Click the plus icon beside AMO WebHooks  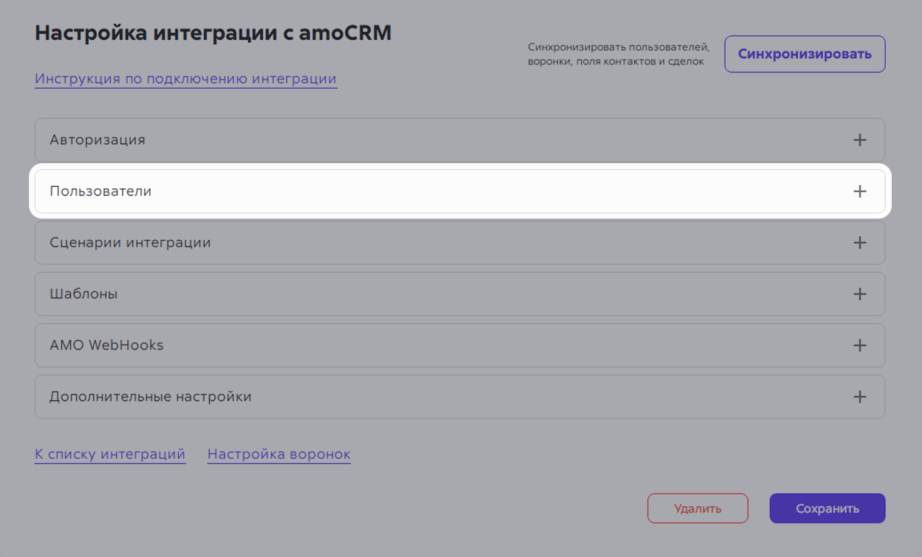[x=859, y=346]
